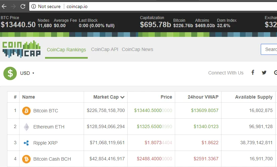Expand the USD currency dropdown
The width and height of the screenshot is (277, 167).
(27, 73)
